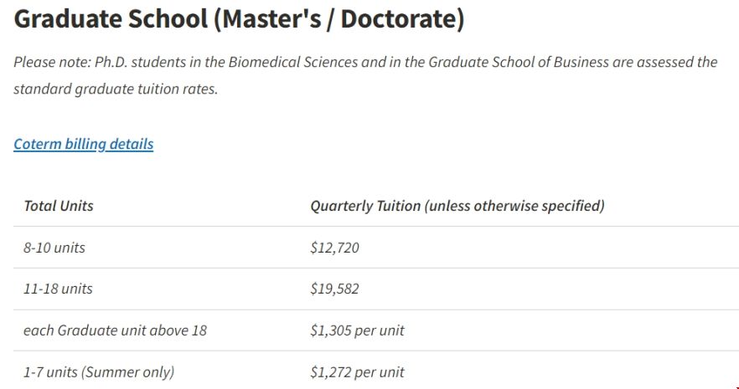Open the Coterm billing details link
Screen dimensions: 739x389
(x=84, y=144)
